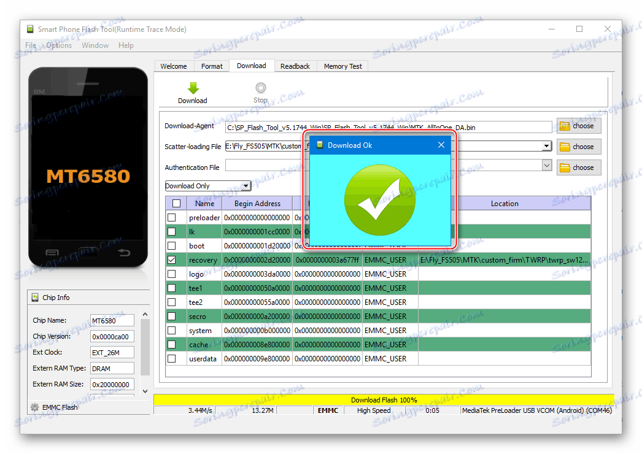The image size is (642, 454).
Task: Click the Stop icon
Action: (x=260, y=88)
